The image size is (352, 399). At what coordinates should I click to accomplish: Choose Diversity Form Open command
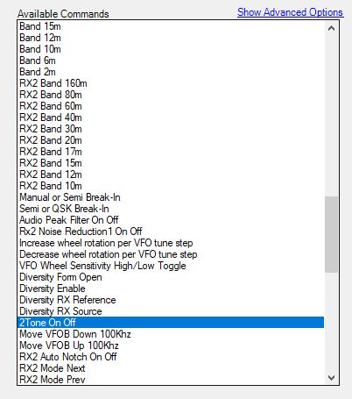pyautogui.click(x=171, y=277)
